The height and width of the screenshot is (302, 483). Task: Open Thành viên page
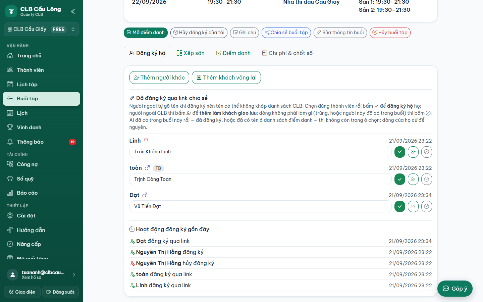pos(42,70)
